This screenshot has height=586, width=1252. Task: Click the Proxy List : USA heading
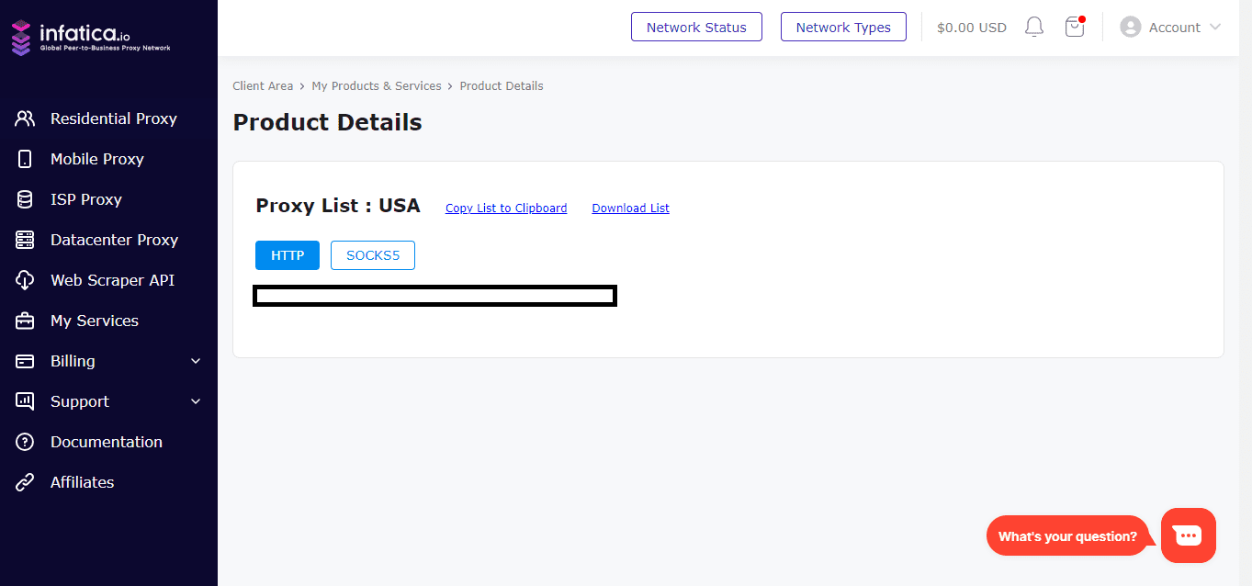(338, 206)
